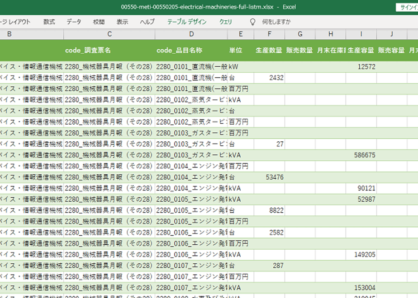
Task: Open the ヘルプ tab
Action: click(x=147, y=22)
